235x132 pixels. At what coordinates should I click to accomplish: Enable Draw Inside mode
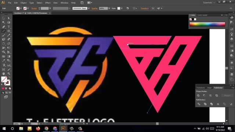point(10,93)
